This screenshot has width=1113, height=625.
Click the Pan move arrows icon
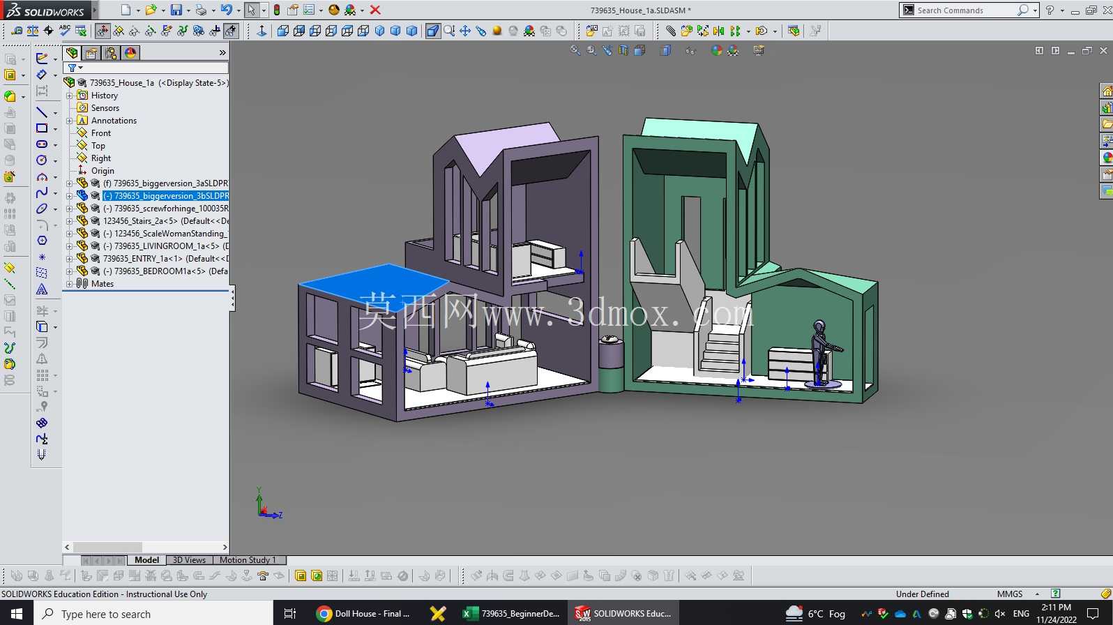(x=465, y=31)
